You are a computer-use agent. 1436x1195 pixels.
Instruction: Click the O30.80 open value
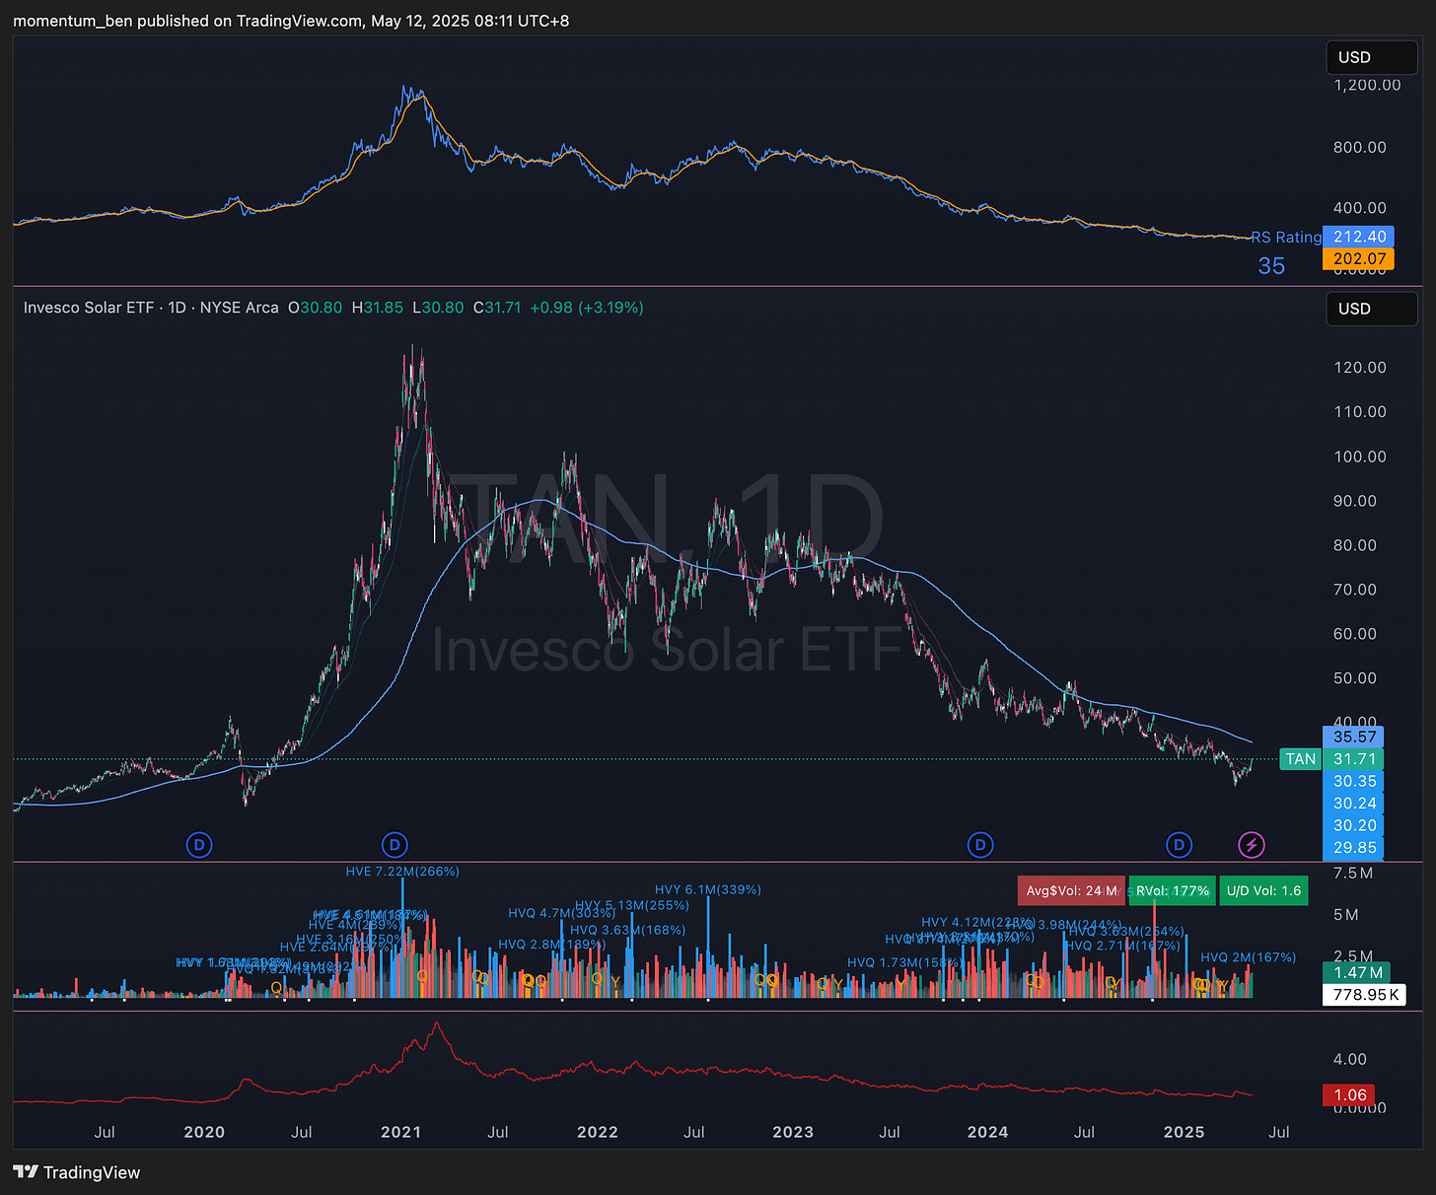[x=315, y=308]
